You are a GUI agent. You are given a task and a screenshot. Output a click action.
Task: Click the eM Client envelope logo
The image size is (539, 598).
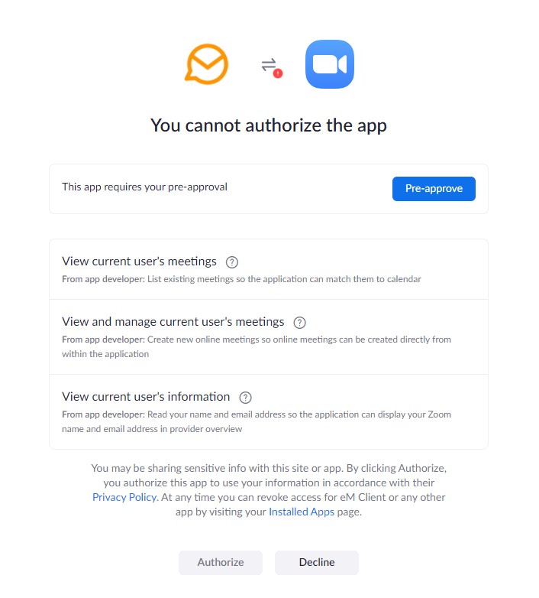[206, 64]
